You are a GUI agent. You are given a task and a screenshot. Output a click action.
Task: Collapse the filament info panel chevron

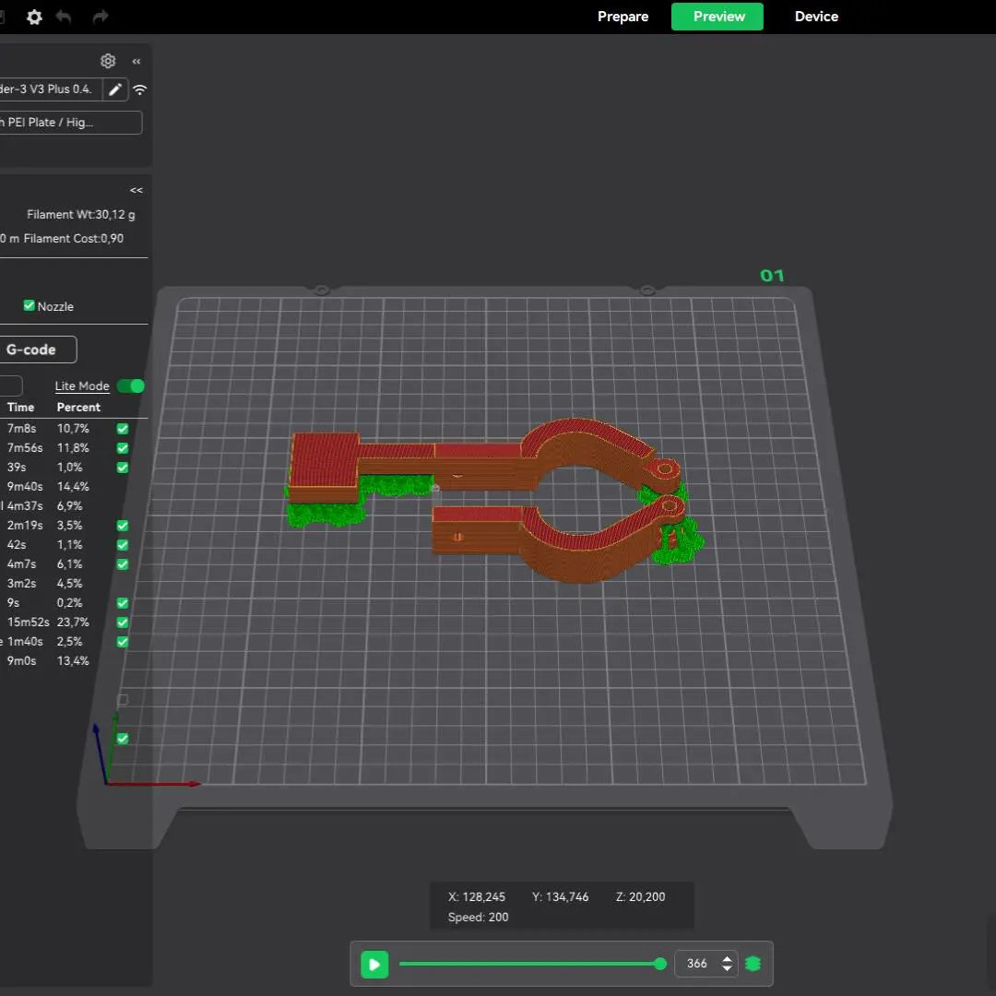(136, 190)
